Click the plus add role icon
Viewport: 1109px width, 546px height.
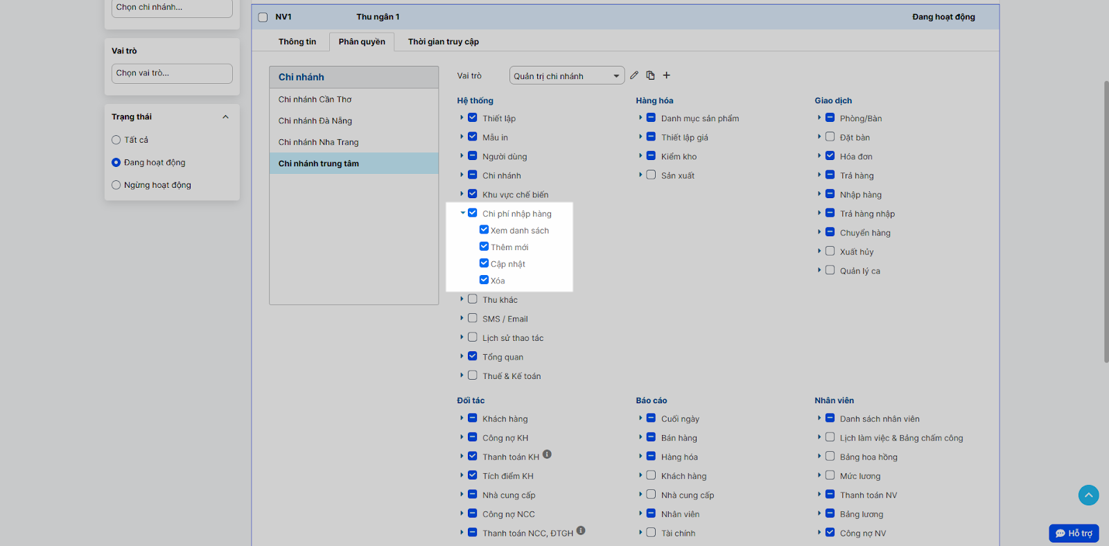(667, 76)
